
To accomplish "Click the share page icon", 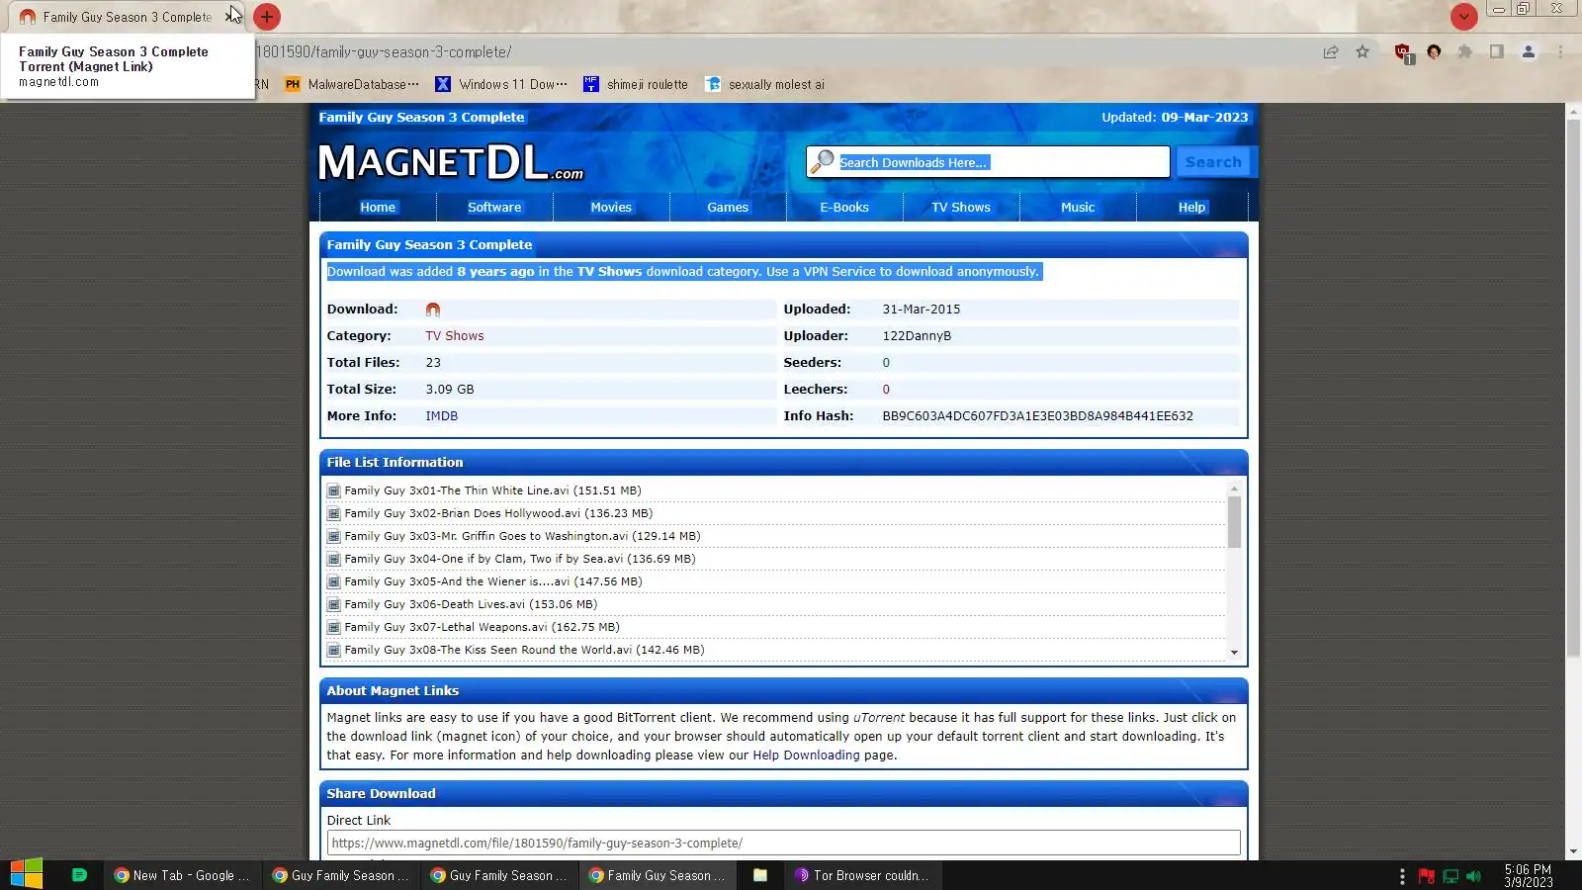I will [x=1331, y=52].
